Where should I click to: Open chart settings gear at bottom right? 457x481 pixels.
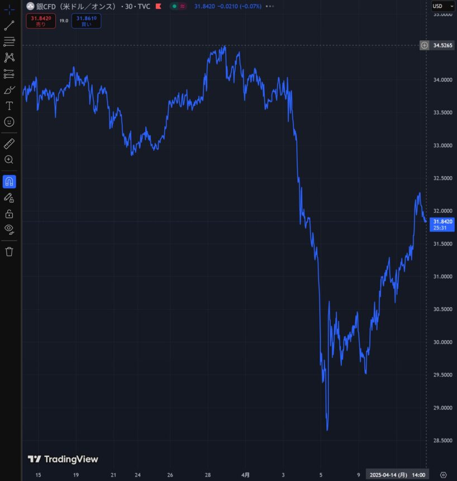444,475
